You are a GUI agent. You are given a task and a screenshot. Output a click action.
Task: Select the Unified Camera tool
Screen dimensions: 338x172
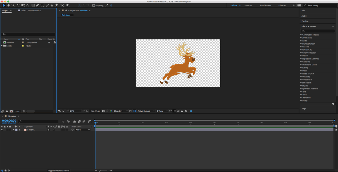pyautogui.click(x=23, y=5)
